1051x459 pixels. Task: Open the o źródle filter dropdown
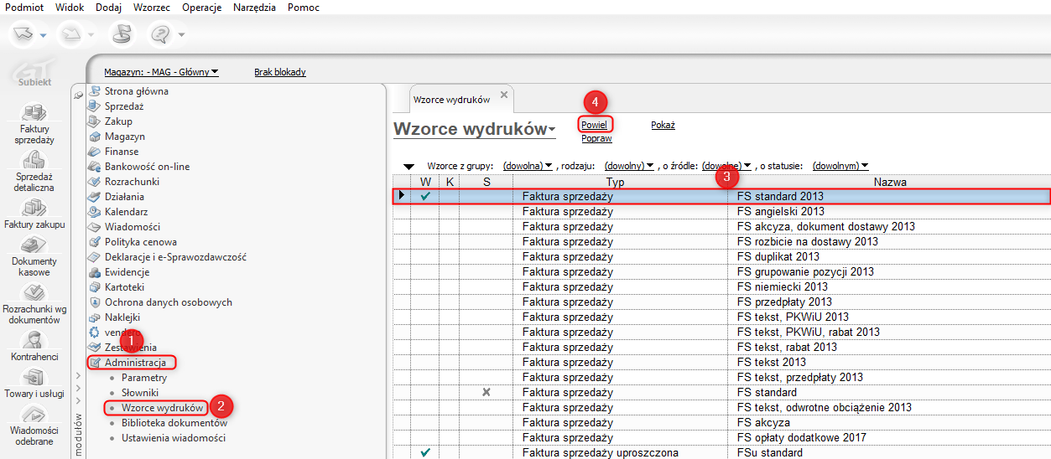(727, 166)
